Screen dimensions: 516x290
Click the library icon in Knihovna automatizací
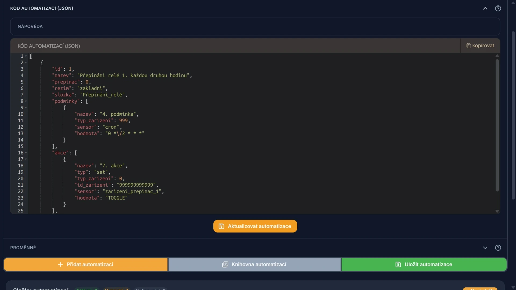tap(225, 264)
